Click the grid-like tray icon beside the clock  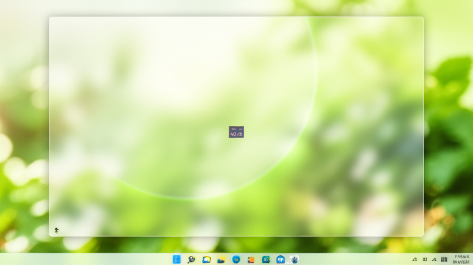tap(444, 259)
